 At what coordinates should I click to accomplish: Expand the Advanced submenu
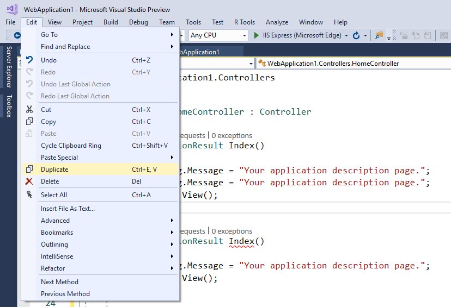tap(100, 221)
